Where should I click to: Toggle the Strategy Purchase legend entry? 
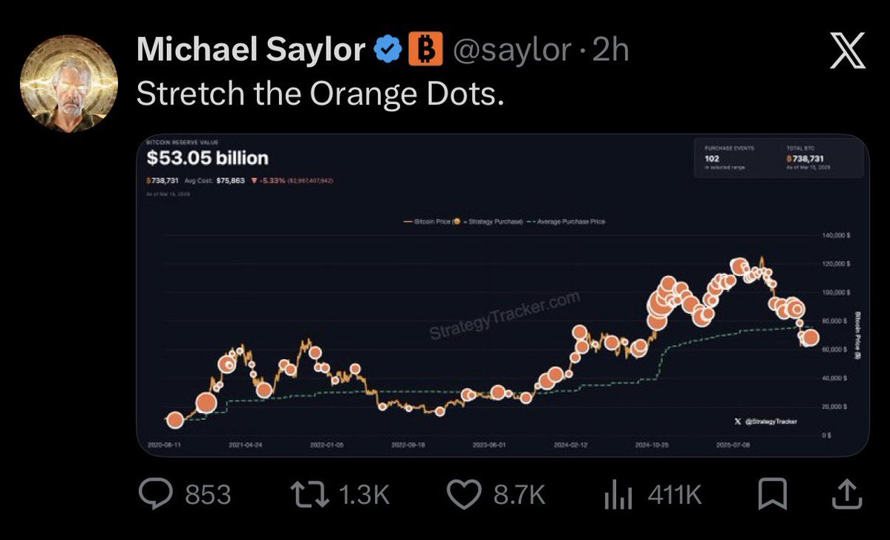point(494,221)
